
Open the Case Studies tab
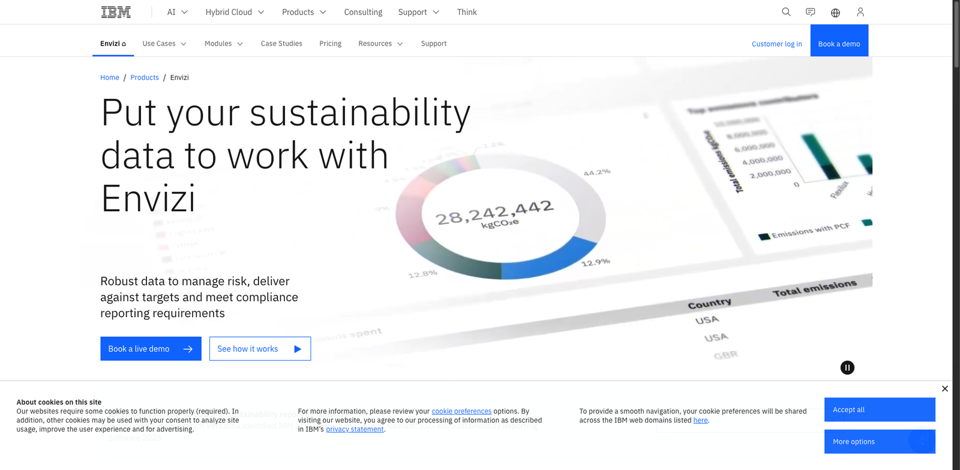281,44
